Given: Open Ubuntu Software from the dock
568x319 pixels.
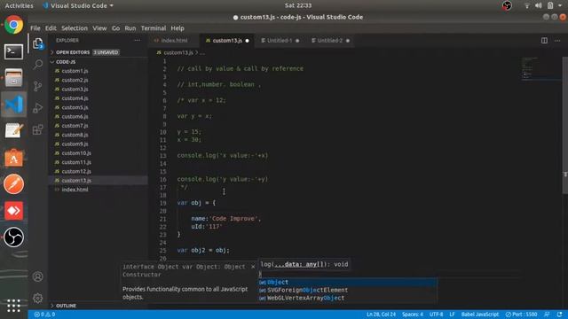Looking at the screenshot, I should [x=14, y=158].
